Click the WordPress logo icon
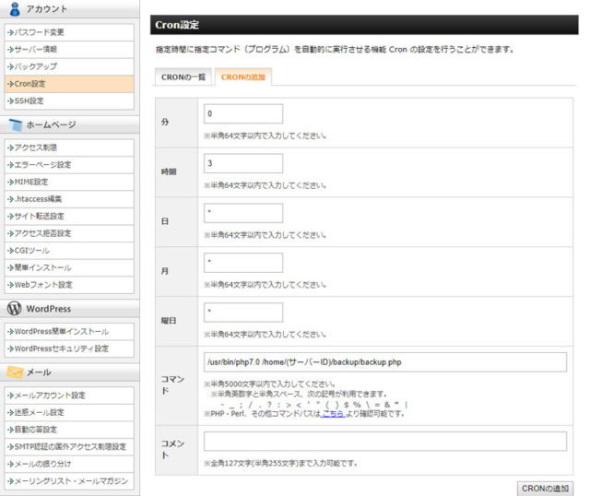This screenshot has width=590, height=496. [x=15, y=308]
